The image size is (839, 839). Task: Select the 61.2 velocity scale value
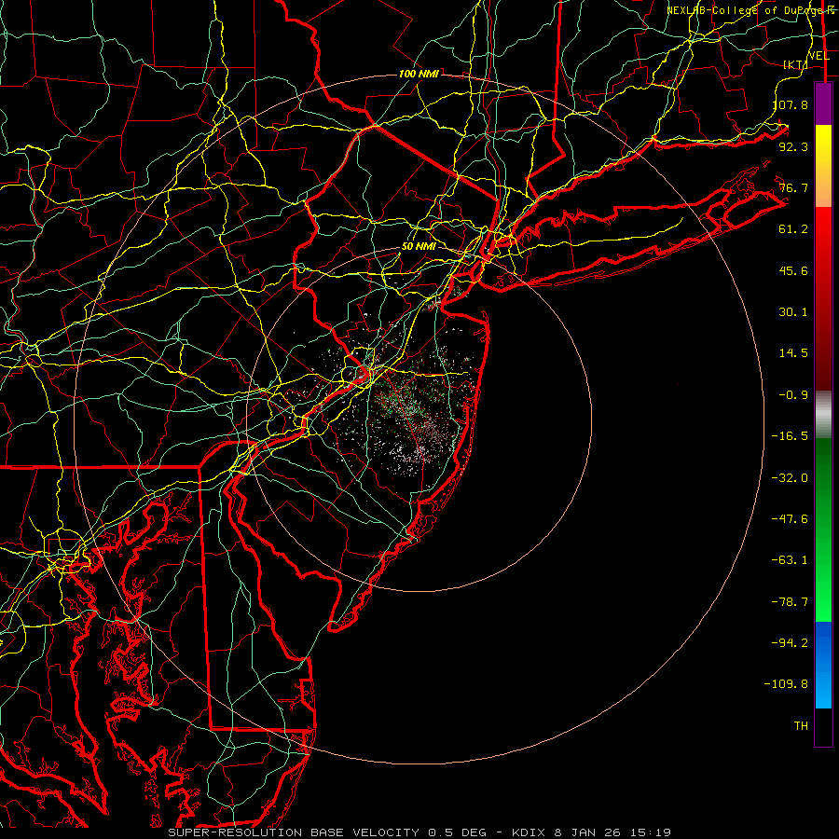793,229
